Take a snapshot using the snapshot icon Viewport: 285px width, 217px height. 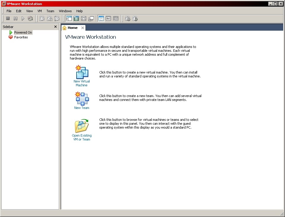(x=42, y=18)
